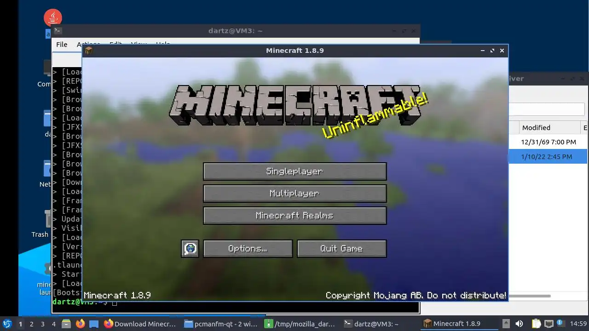
Task: Select the 12/31/69 7:00 PM row in file manager
Action: pos(549,142)
